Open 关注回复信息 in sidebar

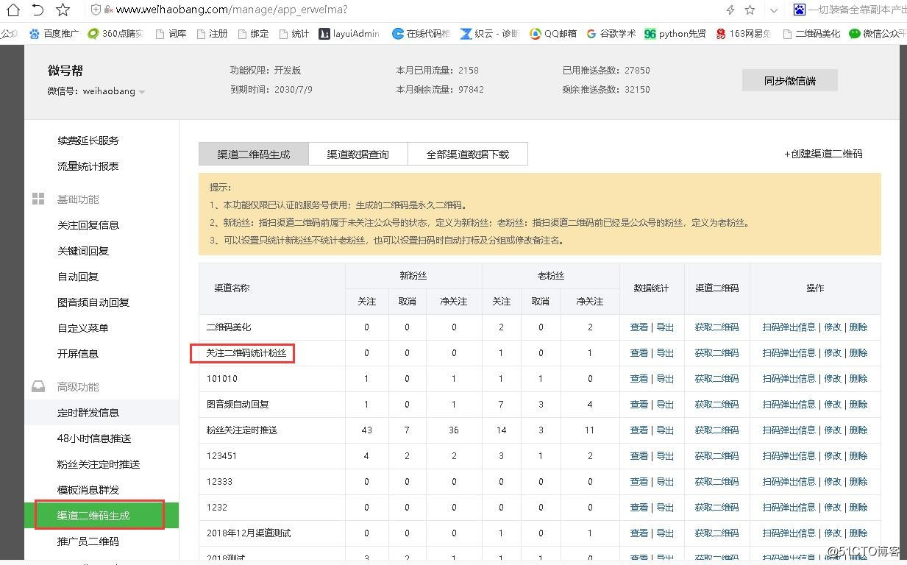(x=88, y=225)
